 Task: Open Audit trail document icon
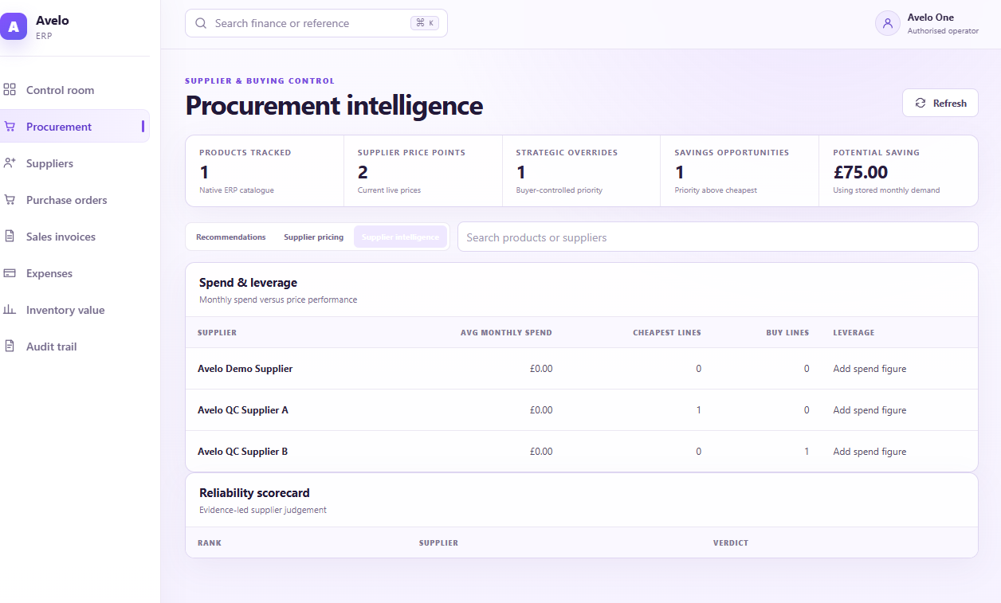[x=10, y=347]
